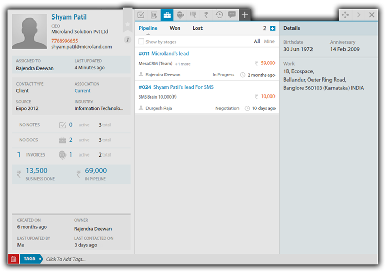
Task: Expand '+1 more' products on lead #011
Action: [x=182, y=64]
